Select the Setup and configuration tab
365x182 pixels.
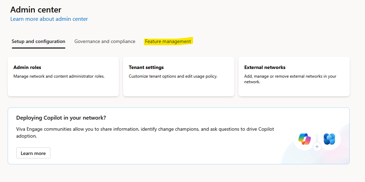pos(38,42)
